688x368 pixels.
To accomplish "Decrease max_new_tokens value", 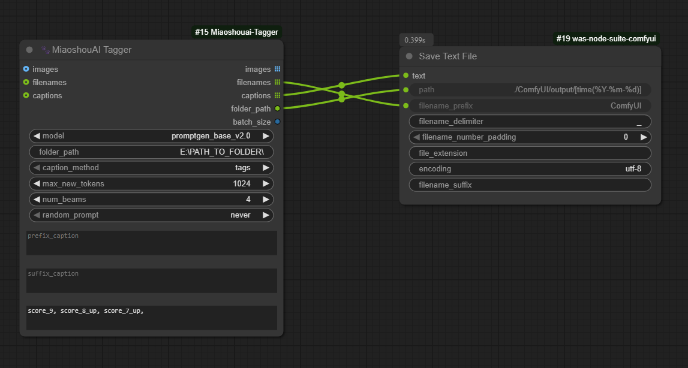I will click(x=37, y=183).
